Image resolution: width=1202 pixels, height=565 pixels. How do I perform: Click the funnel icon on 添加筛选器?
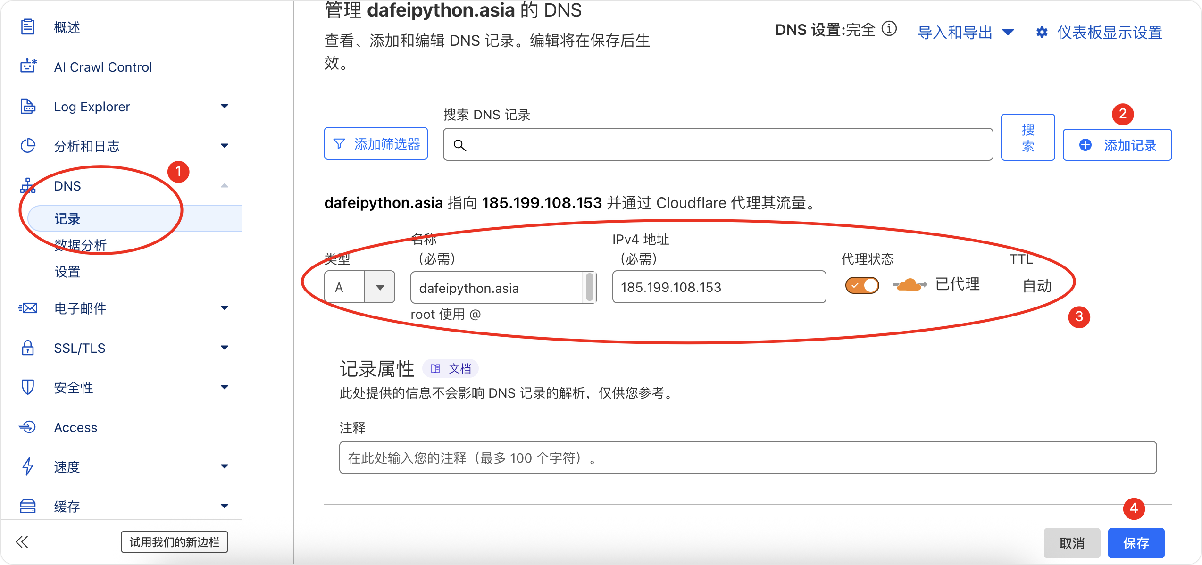(339, 144)
